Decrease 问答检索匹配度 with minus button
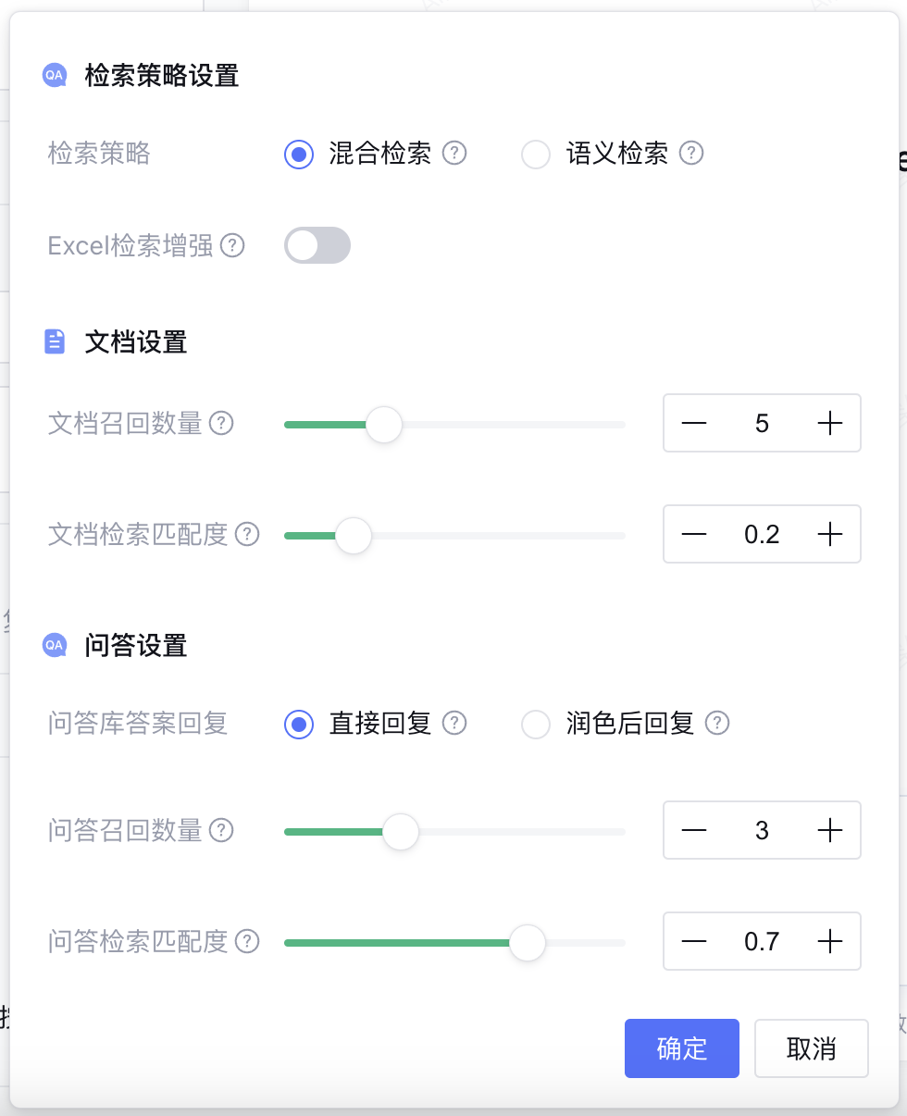Screen dimensions: 907x1116 pos(694,941)
